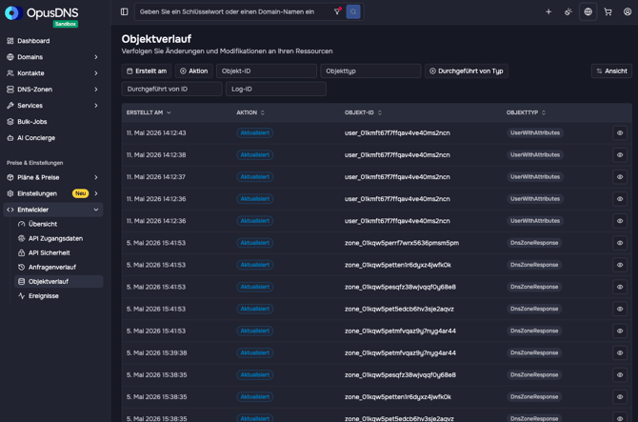This screenshot has width=638, height=422.
Task: Click the Erstellt am filter button
Action: 147,70
